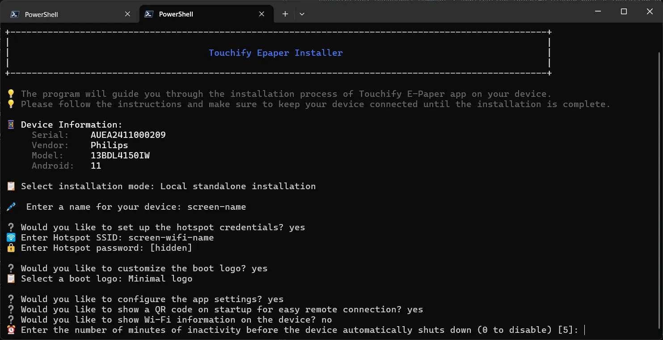Click the PowerShell icon on the first tab
663x340 pixels.
click(x=15, y=14)
